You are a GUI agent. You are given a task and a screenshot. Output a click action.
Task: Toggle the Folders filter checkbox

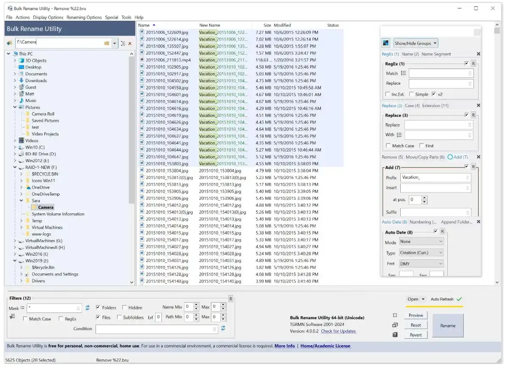[98, 308]
